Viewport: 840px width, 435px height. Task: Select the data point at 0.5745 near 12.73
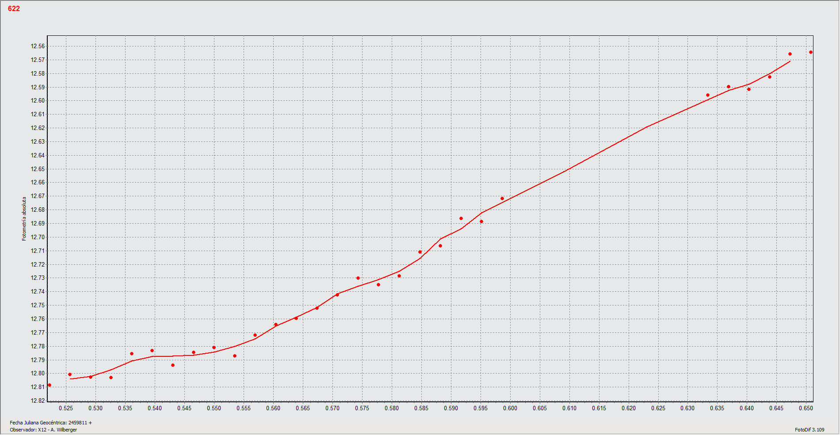click(358, 278)
